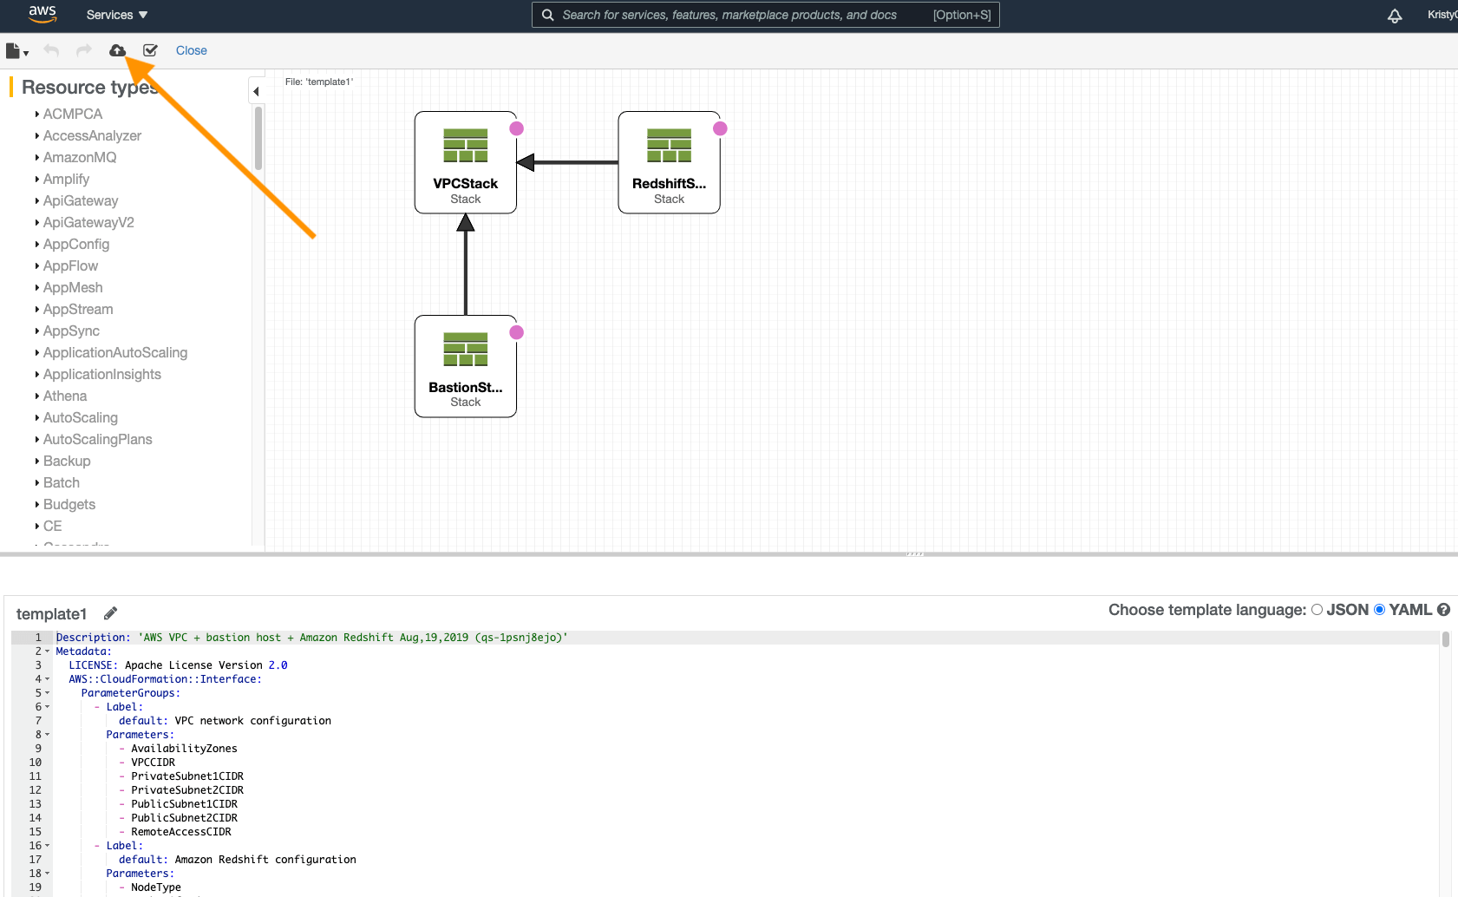1458x897 pixels.
Task: Fold the ParameterGroups block on line 5
Action: click(48, 693)
